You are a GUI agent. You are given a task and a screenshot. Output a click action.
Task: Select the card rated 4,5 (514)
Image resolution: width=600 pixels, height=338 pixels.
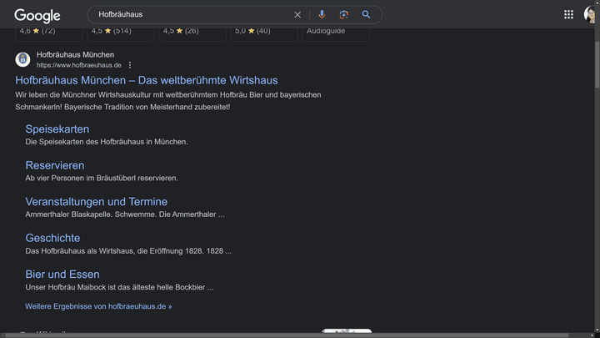tap(121, 34)
